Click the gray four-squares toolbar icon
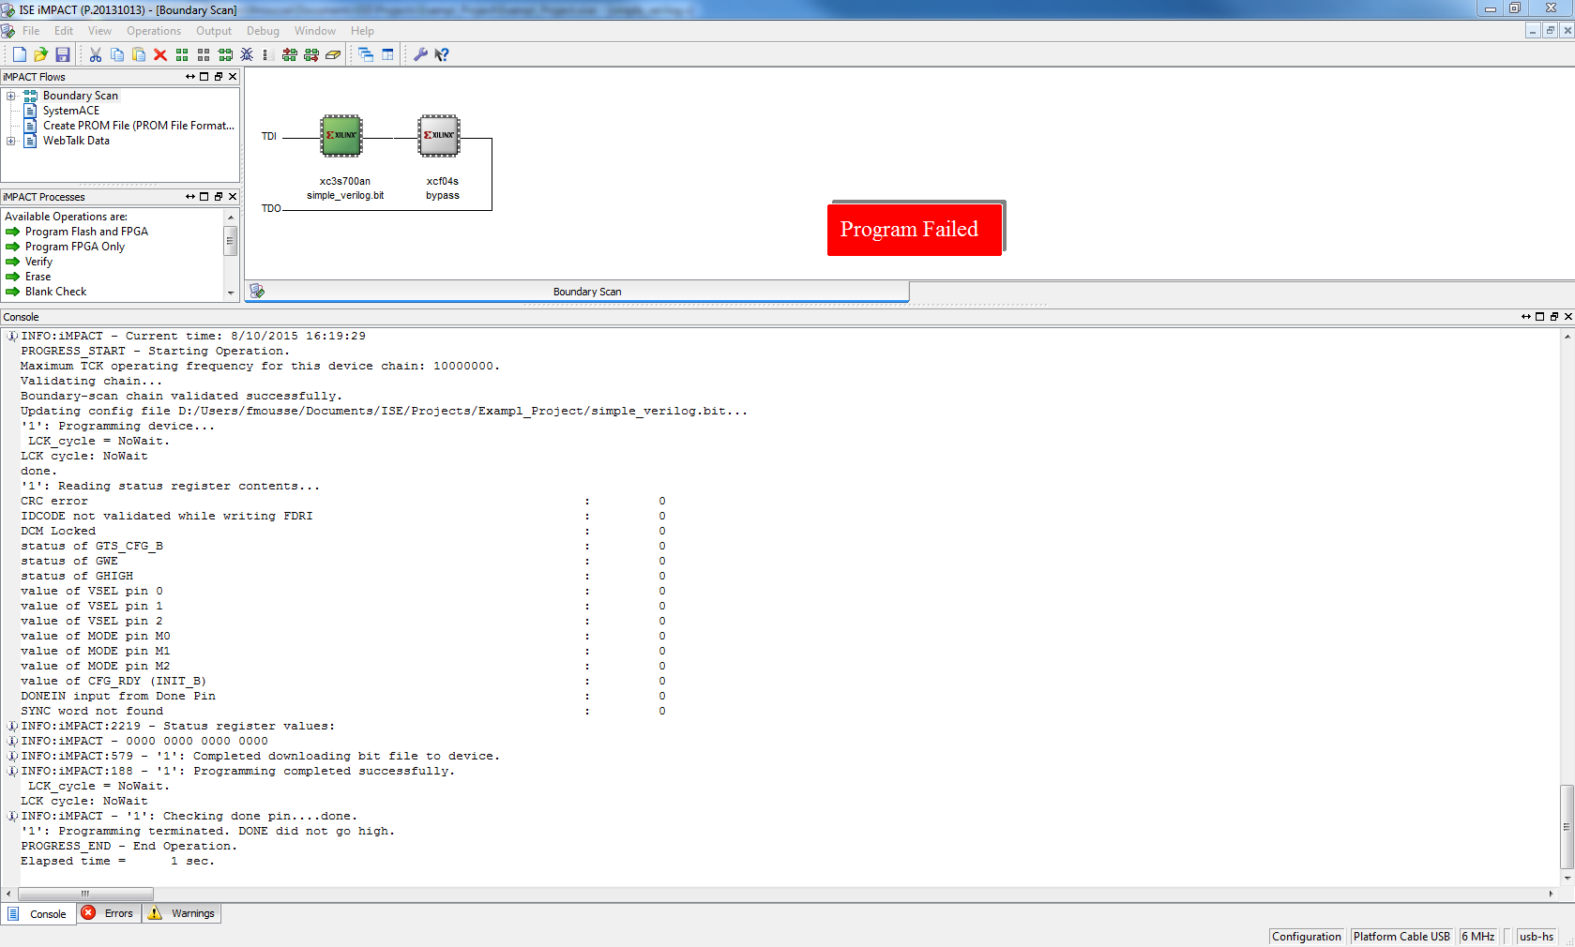 204,55
